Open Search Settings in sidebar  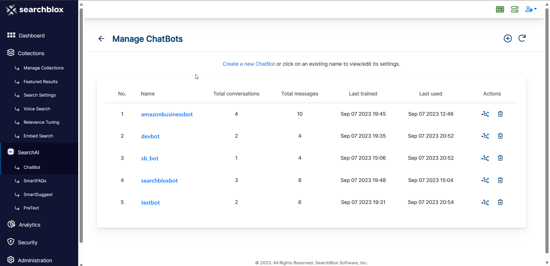[40, 95]
